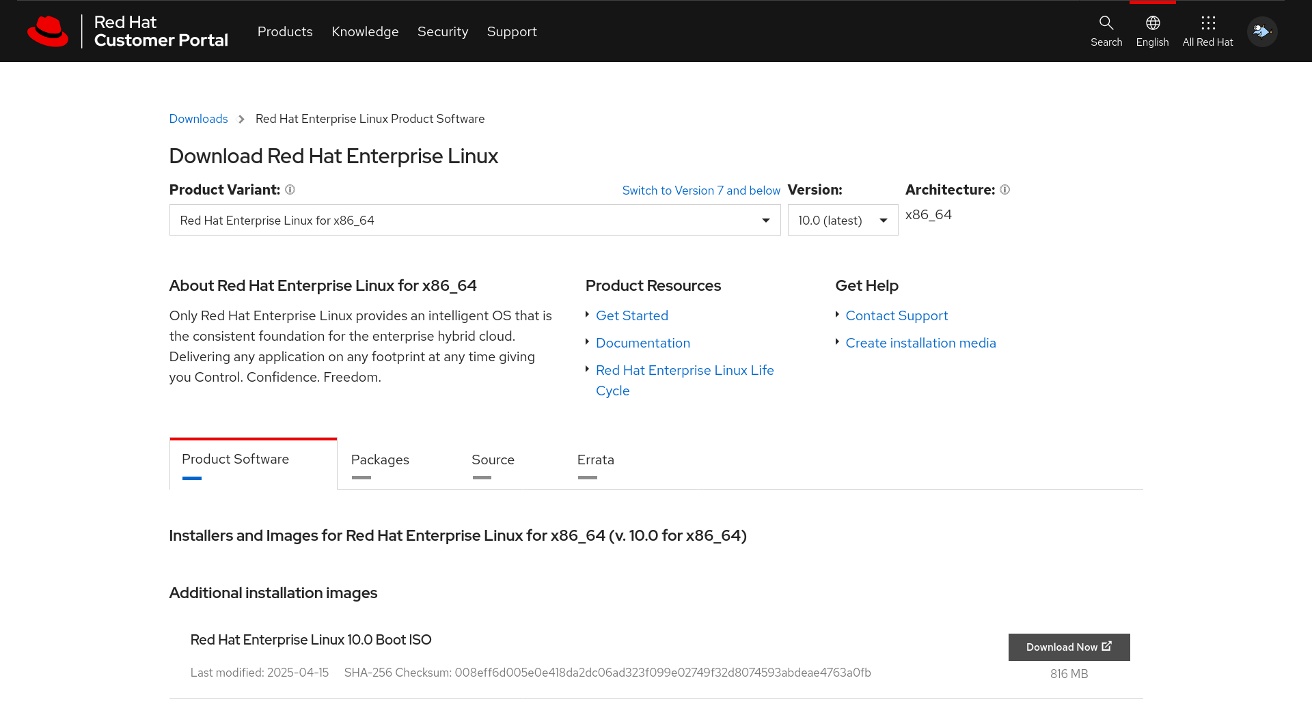This screenshot has height=719, width=1312.
Task: Click Red Hat Enterprise Linux Product Software breadcrumb
Action: [370, 119]
